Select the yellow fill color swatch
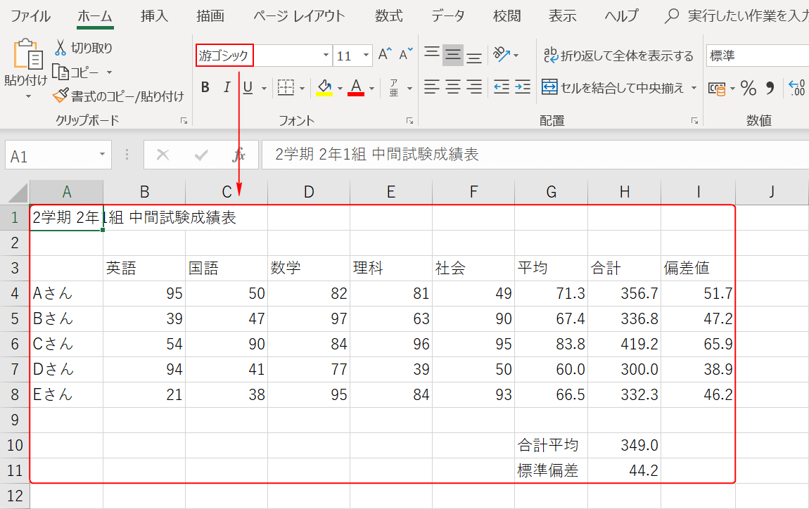The height and width of the screenshot is (509, 809). click(x=324, y=91)
